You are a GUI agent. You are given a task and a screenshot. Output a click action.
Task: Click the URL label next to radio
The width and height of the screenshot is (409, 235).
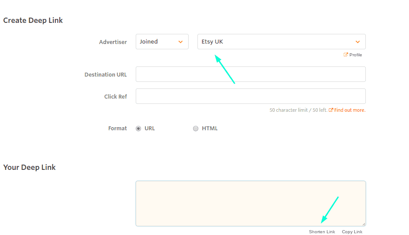click(150, 129)
